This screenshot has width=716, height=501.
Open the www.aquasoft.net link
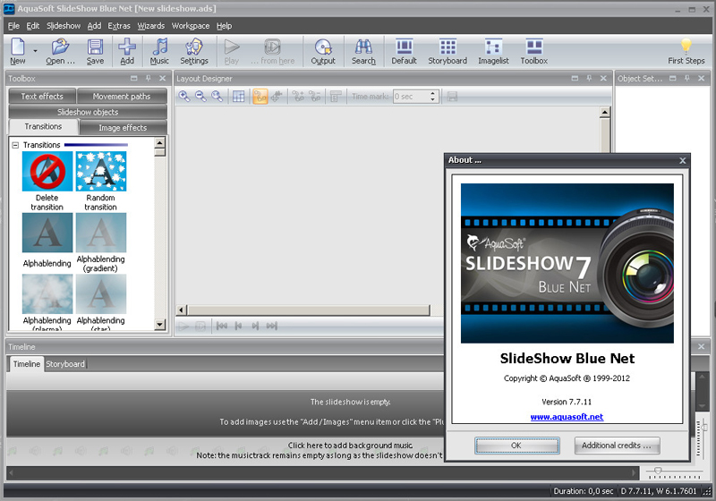click(x=567, y=417)
